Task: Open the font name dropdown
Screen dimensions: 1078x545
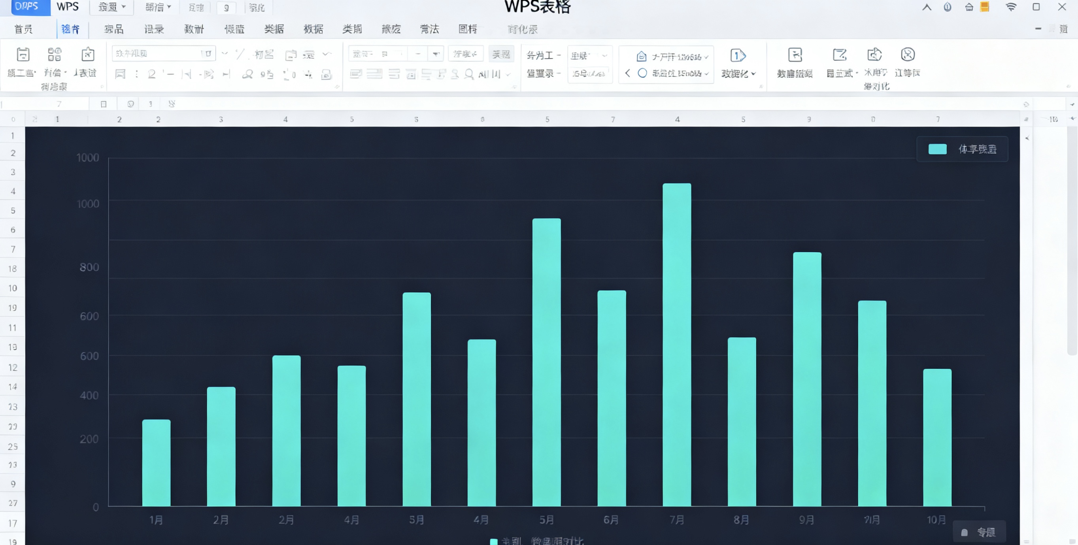Action: [x=225, y=53]
